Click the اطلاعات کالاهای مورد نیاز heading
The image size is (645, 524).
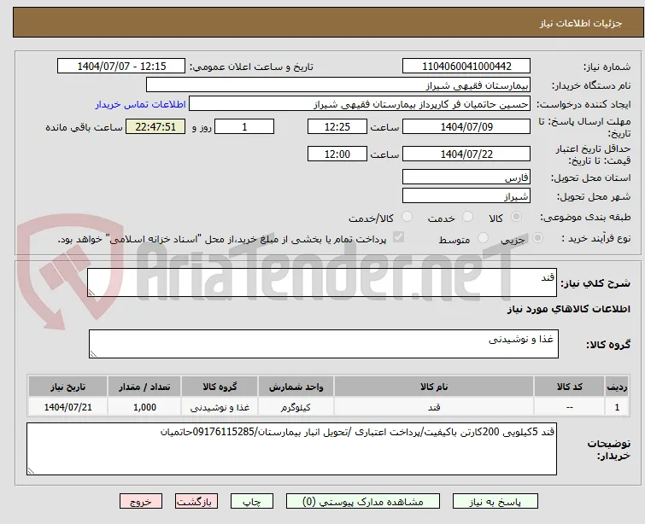(568, 309)
